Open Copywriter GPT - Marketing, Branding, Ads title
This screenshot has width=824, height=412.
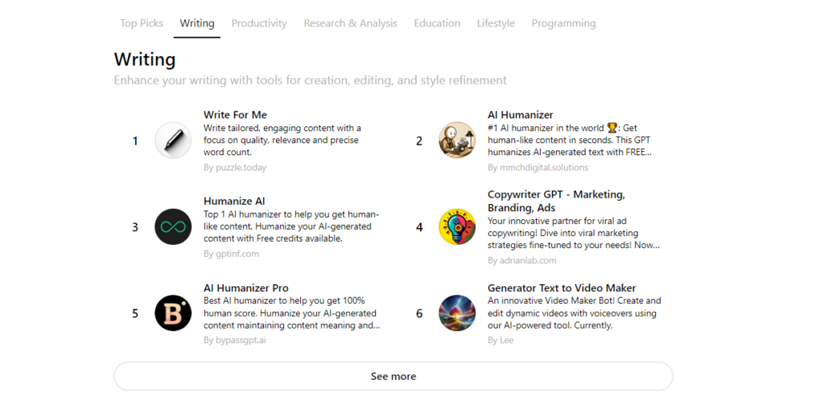click(557, 202)
